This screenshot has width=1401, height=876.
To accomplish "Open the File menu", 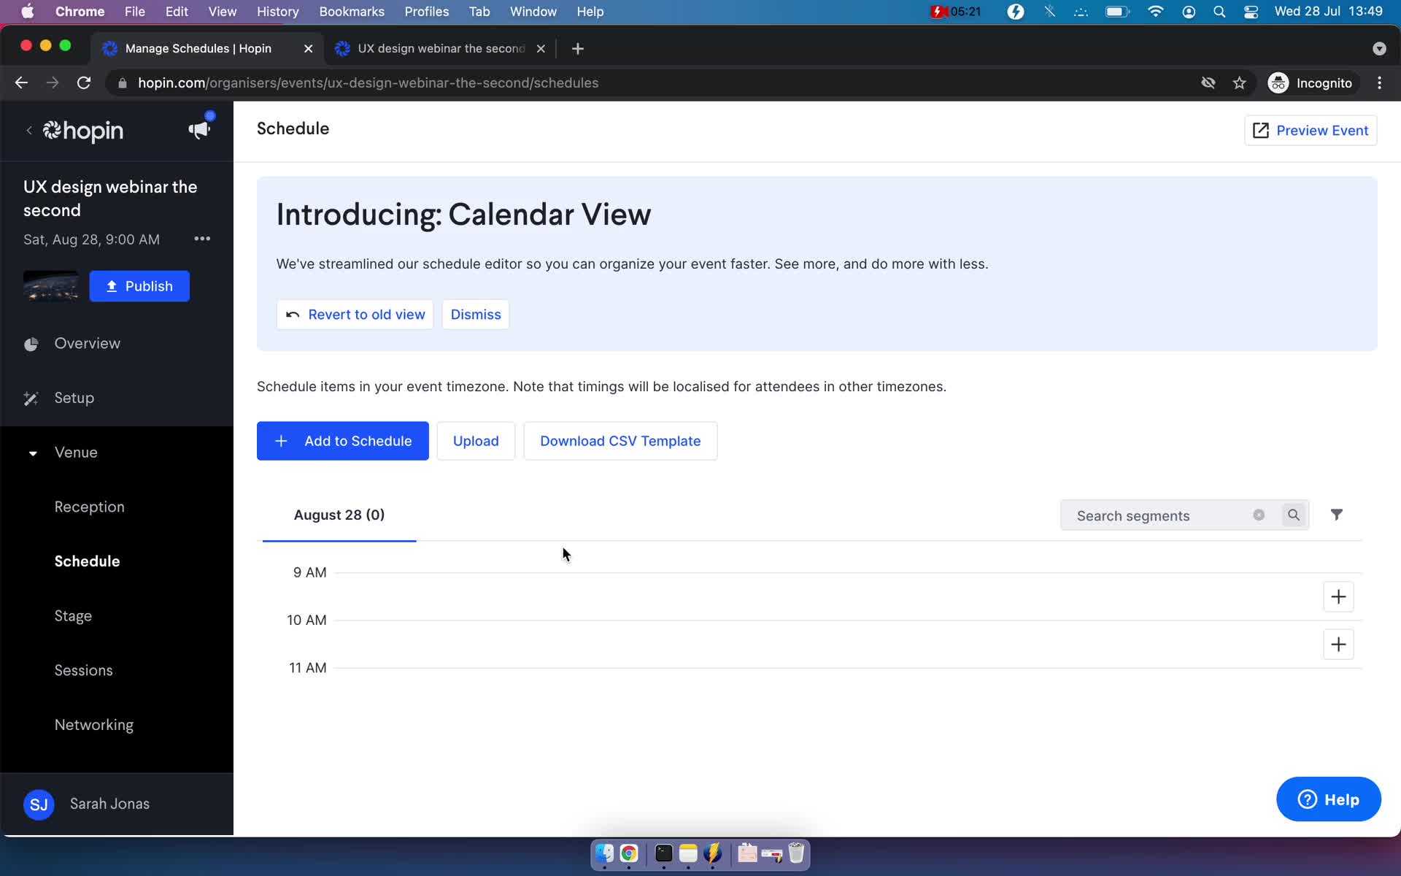I will point(134,12).
